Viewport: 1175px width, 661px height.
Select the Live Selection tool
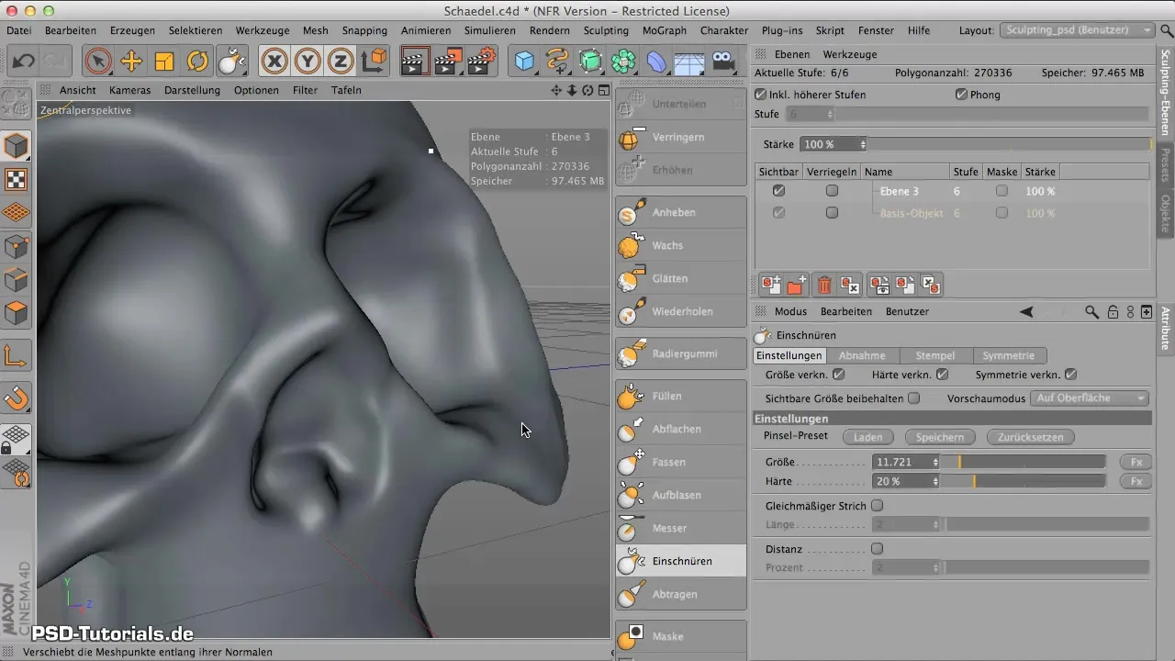click(x=97, y=62)
